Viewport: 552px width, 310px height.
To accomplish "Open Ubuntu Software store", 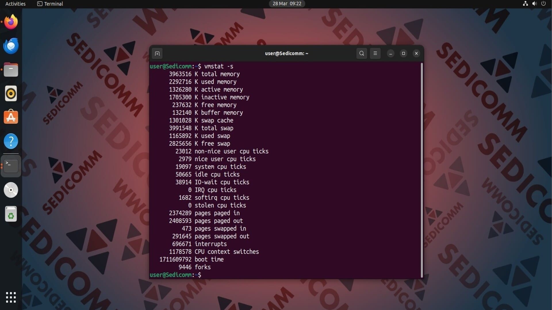I will click(11, 117).
